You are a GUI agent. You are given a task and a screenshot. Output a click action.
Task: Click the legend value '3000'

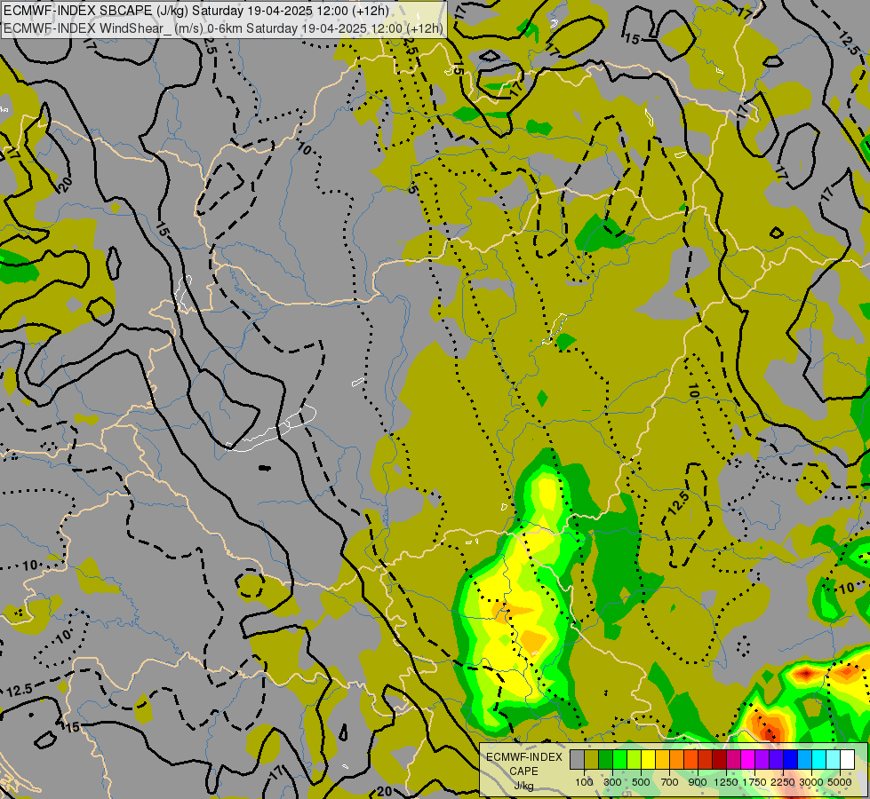[811, 782]
